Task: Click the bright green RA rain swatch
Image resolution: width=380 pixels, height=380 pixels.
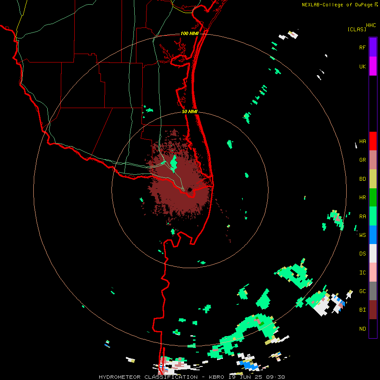Action: tap(373, 216)
